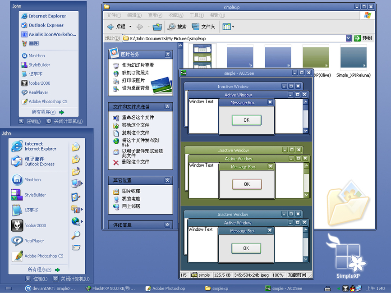Click the SimpleXP desktop logo icon

click(347, 256)
